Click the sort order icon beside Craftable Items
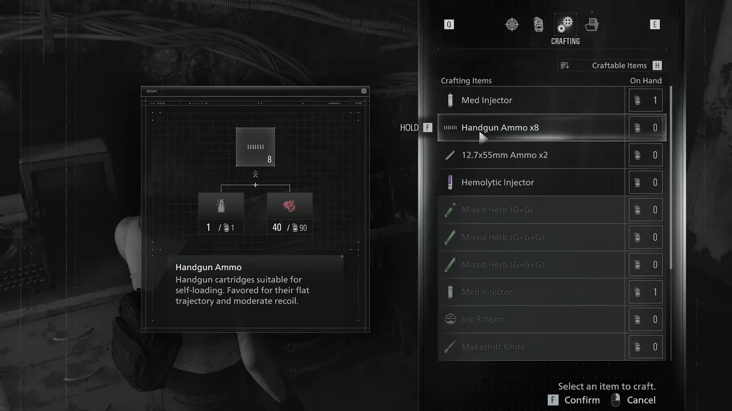Image resolution: width=732 pixels, height=411 pixels. [565, 66]
